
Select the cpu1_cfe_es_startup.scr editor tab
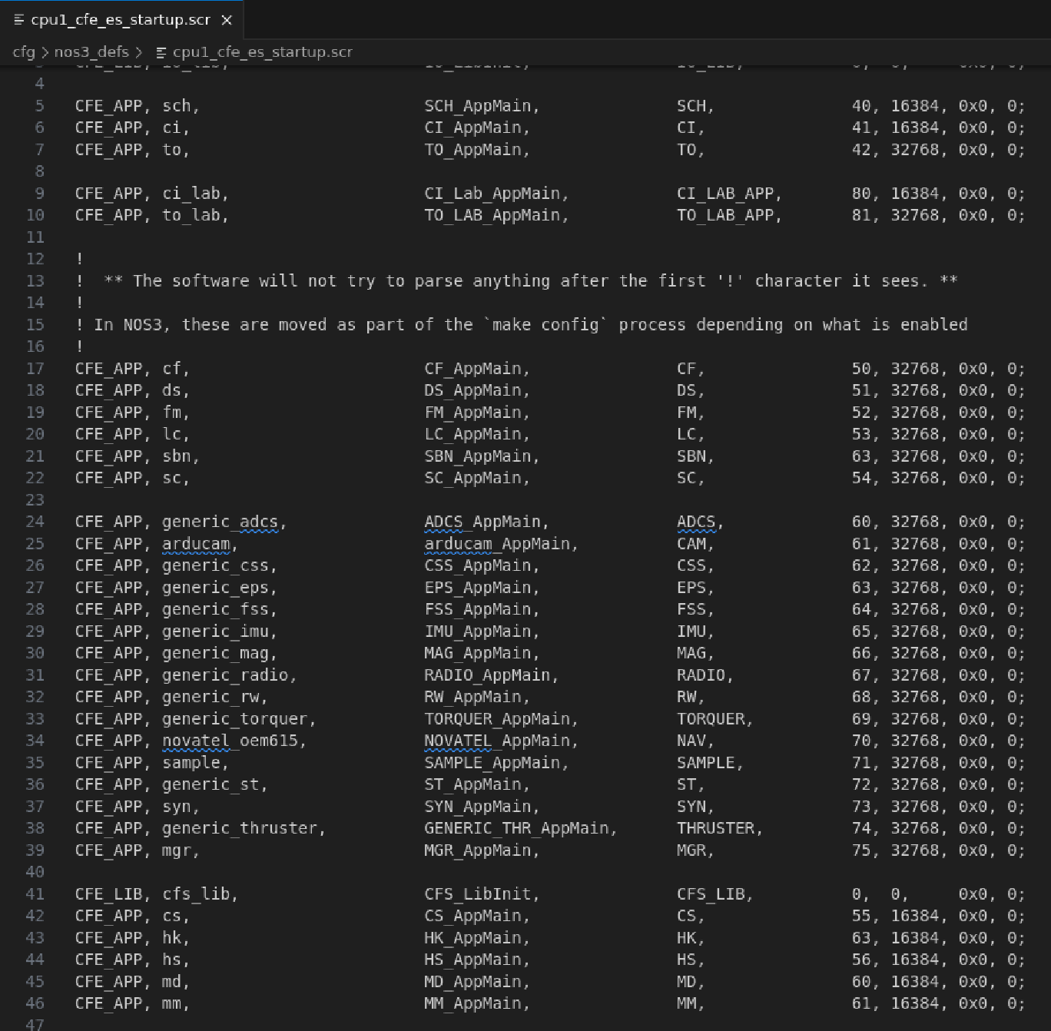pyautogui.click(x=122, y=19)
